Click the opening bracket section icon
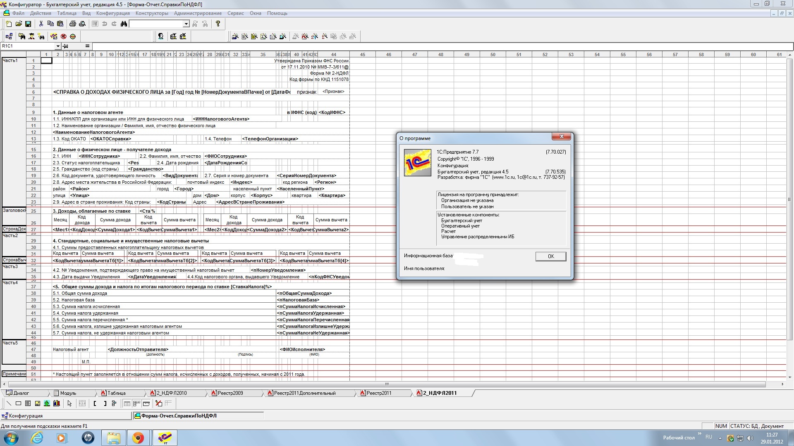 click(95, 403)
